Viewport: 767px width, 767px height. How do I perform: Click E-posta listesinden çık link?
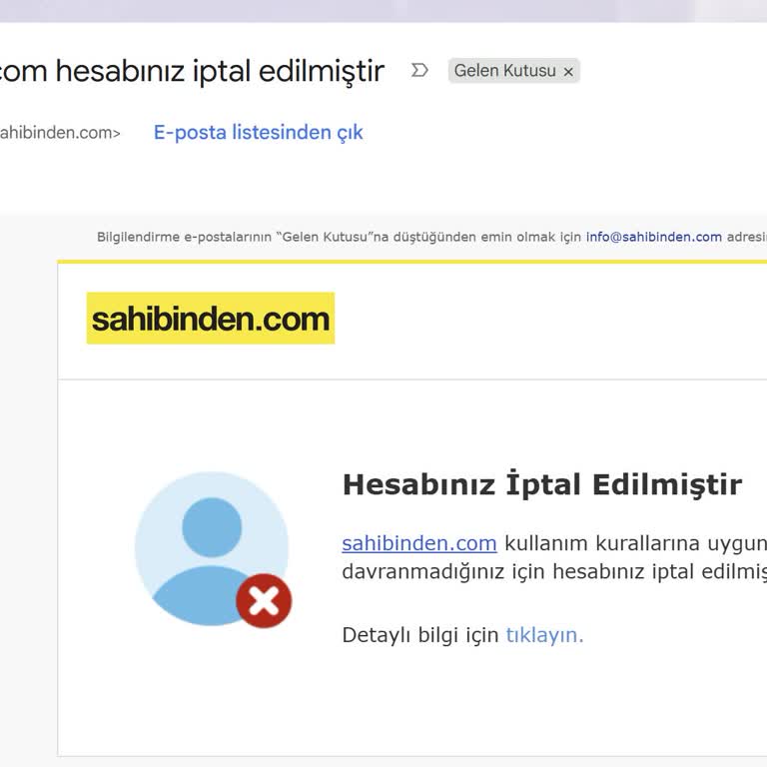pyautogui.click(x=259, y=132)
